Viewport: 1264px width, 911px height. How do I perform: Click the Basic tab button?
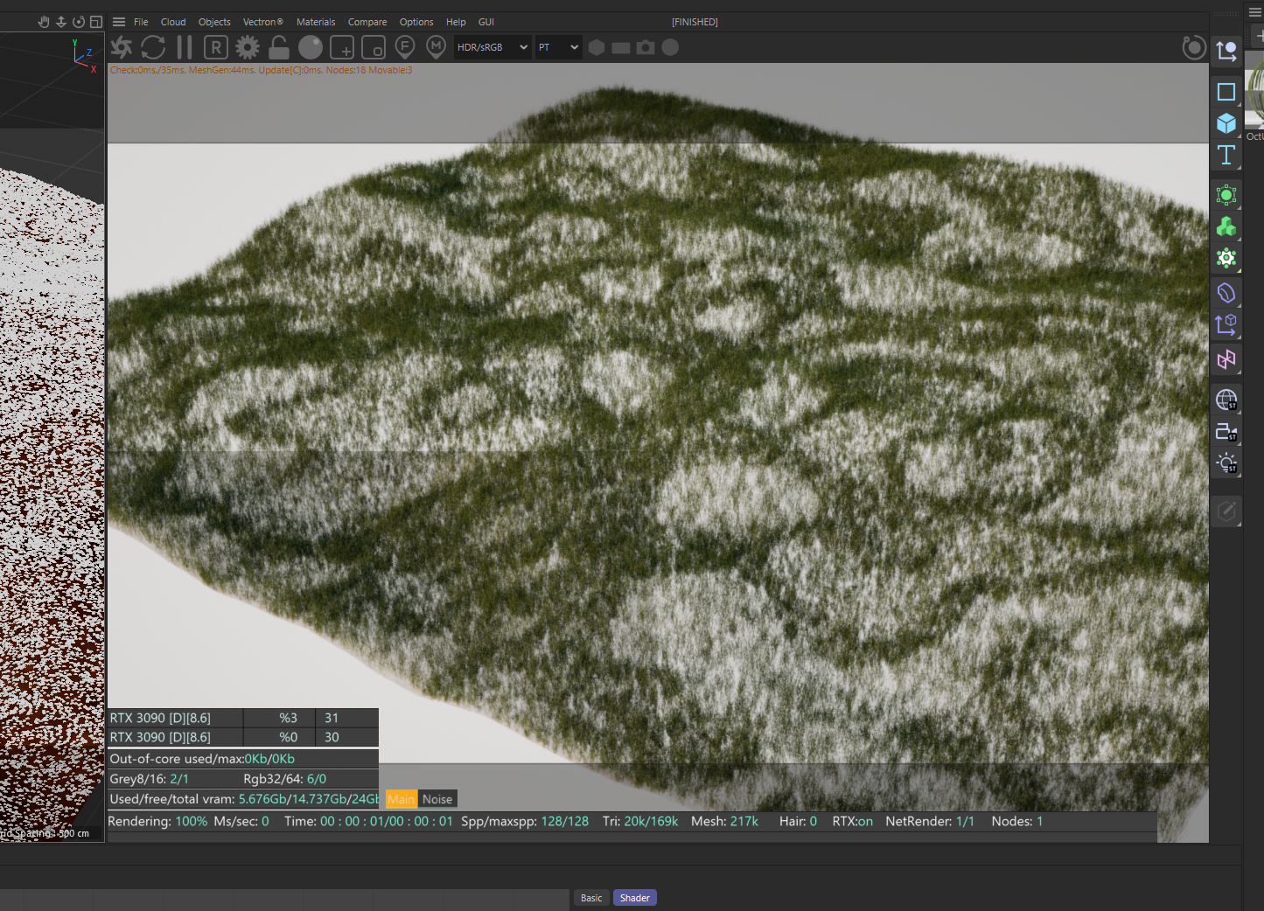pyautogui.click(x=591, y=898)
